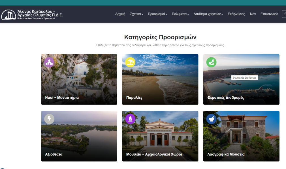
Task: Expand the Σχετικά dropdown menu
Action: (136, 14)
